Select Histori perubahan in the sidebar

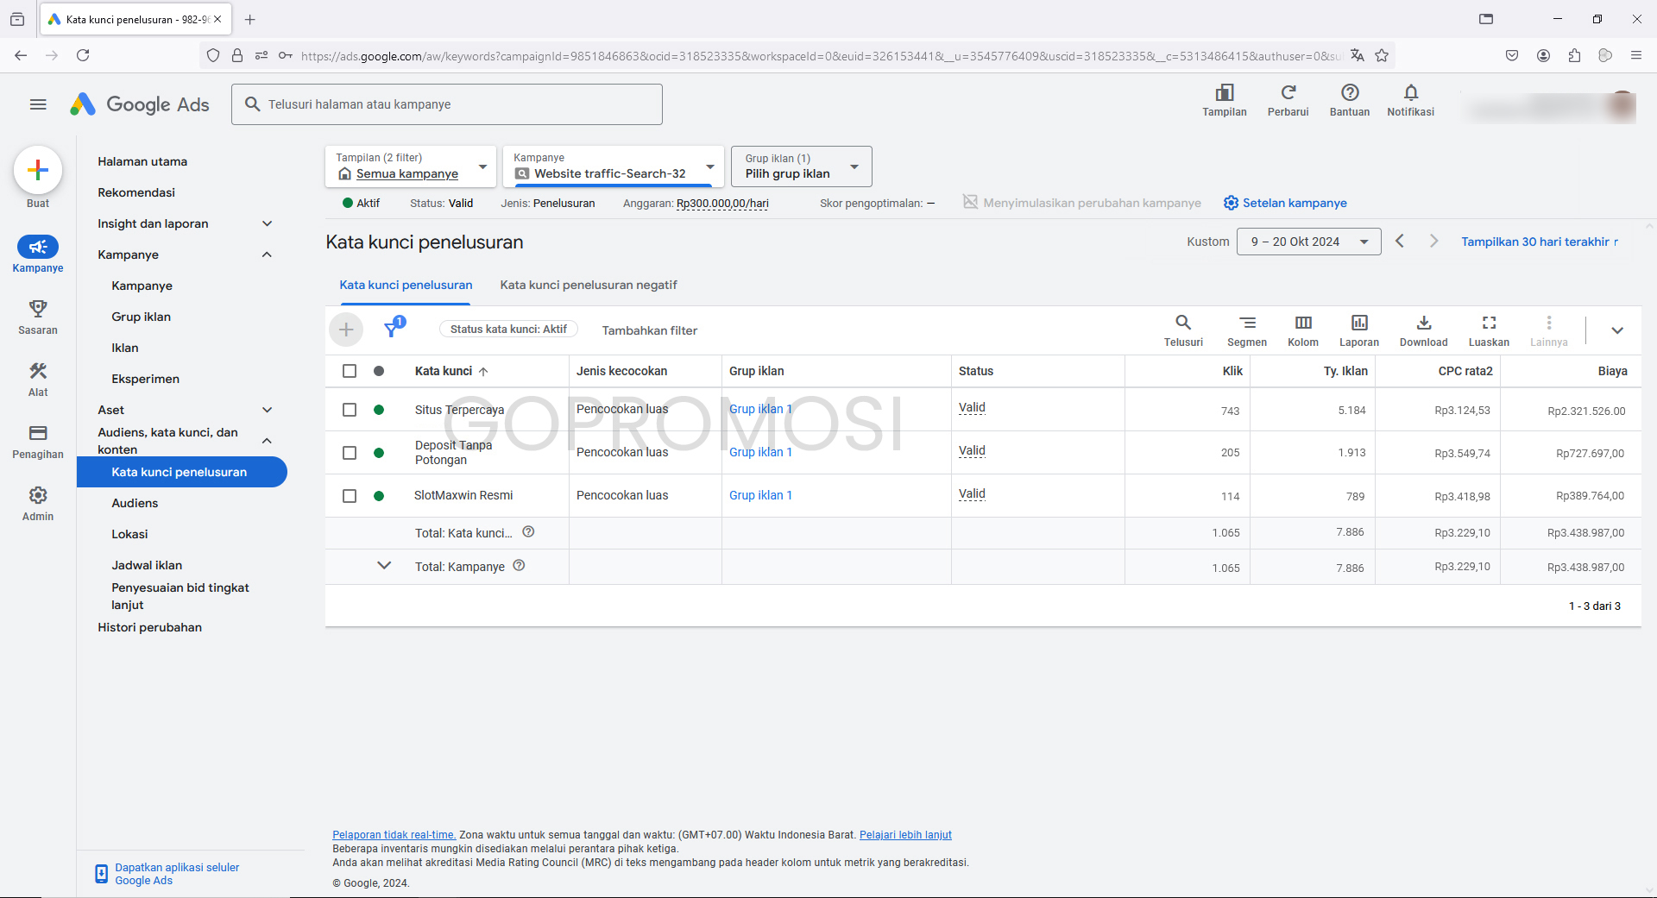(x=149, y=627)
